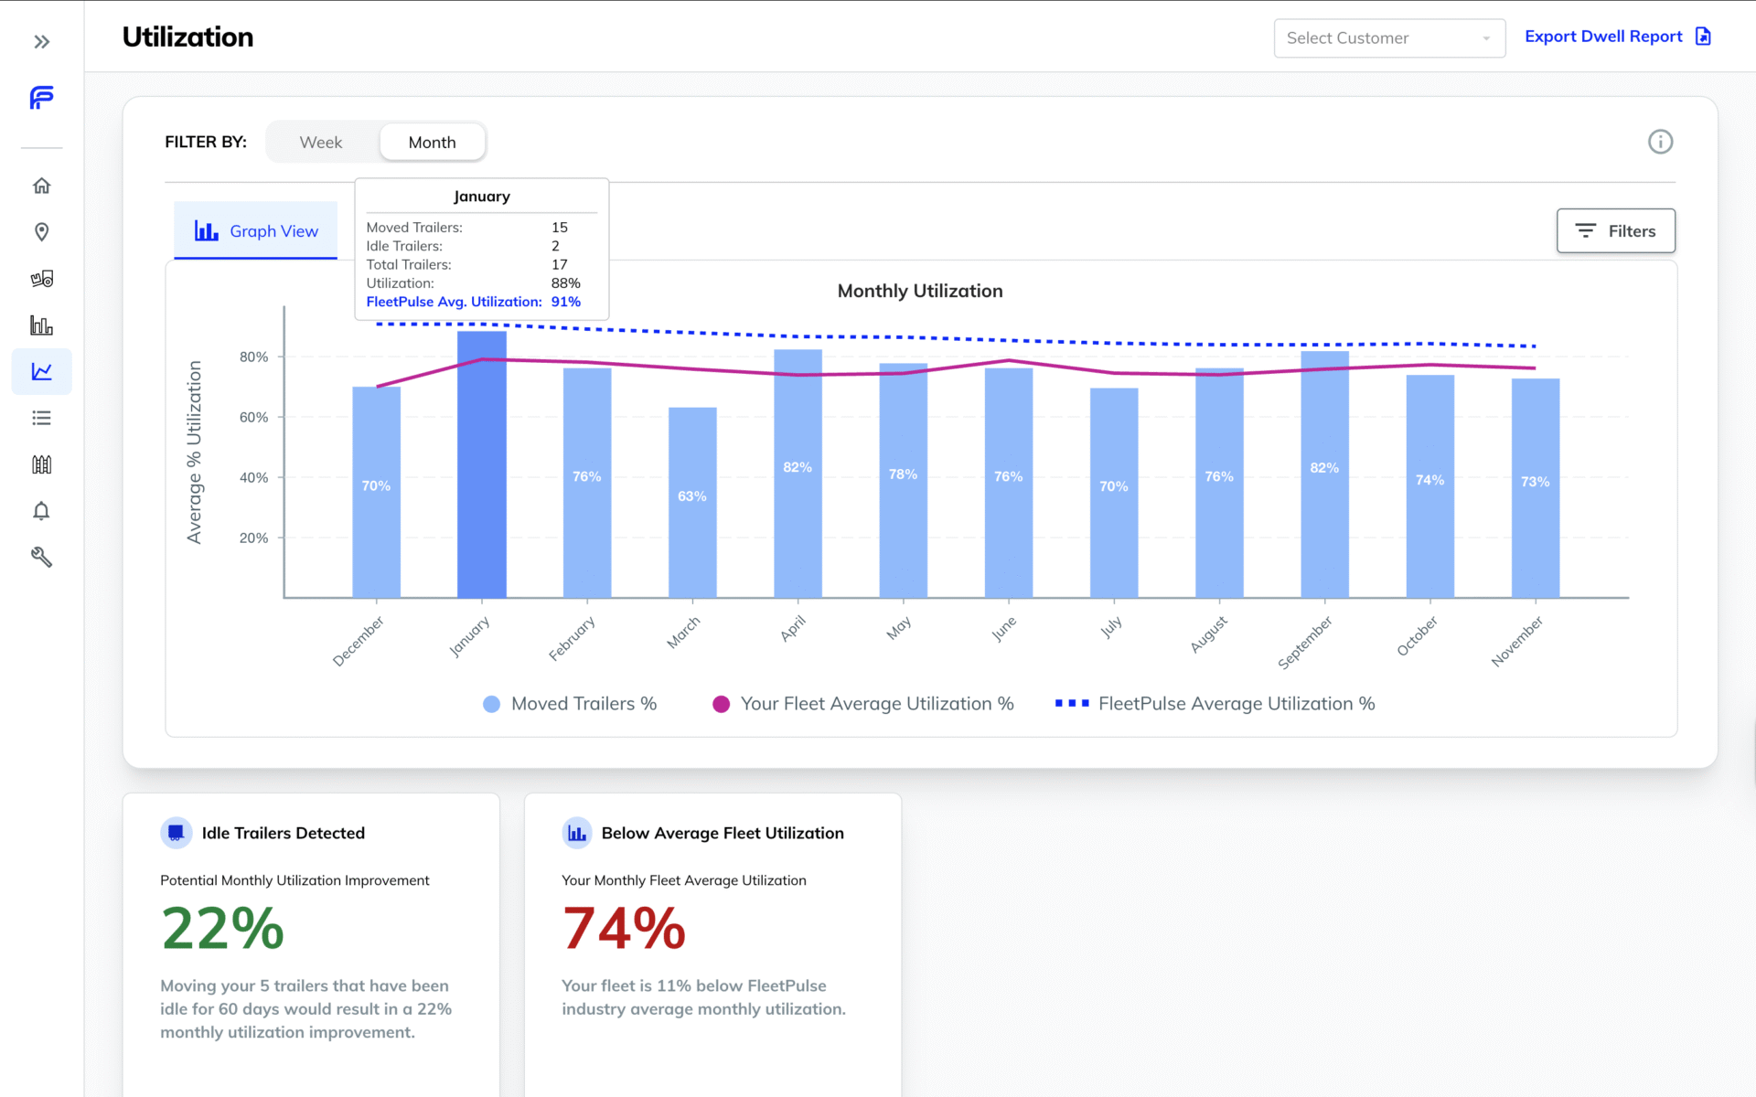Click Export Dwell Report
This screenshot has width=1756, height=1097.
[x=1604, y=36]
